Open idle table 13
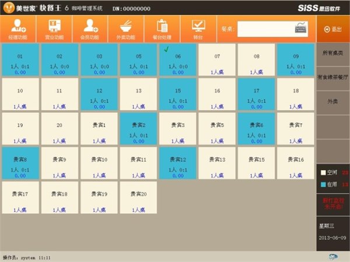The width and height of the screenshot is (350, 262). [138, 94]
